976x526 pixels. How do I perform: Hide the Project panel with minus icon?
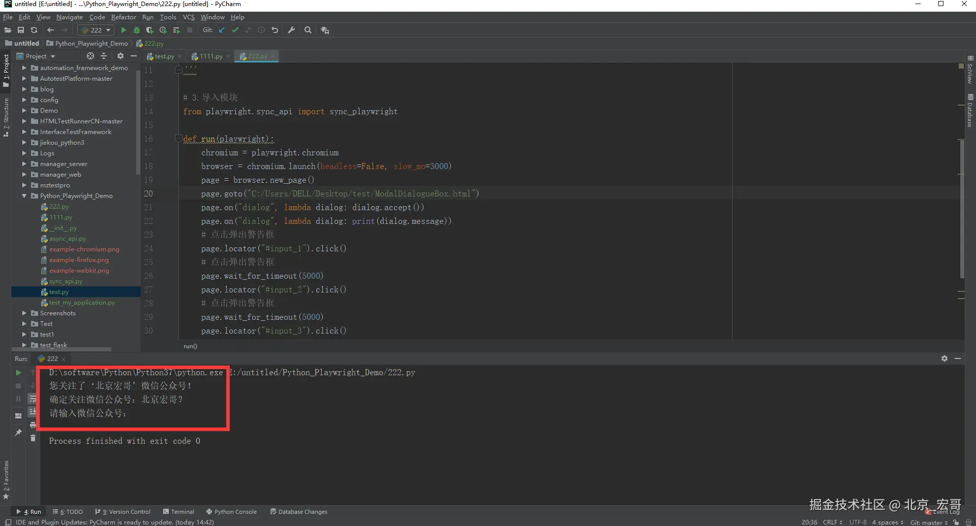coord(134,56)
